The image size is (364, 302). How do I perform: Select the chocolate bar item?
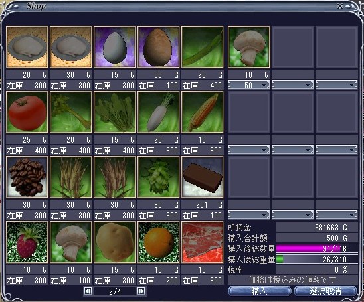pyautogui.click(x=203, y=177)
